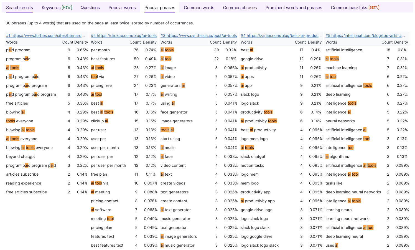Select the Common backlinks tab
Viewport: 415px width, 250px height.
pyautogui.click(x=349, y=8)
